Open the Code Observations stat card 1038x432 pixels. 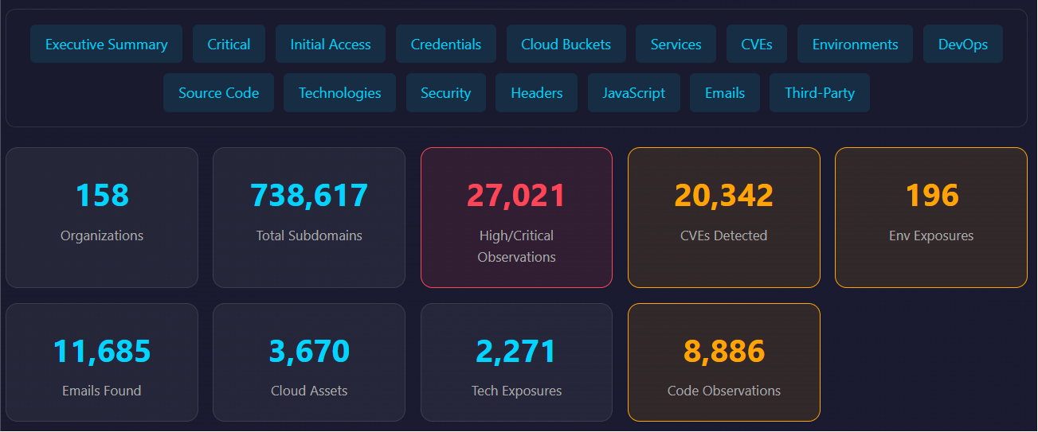(723, 362)
